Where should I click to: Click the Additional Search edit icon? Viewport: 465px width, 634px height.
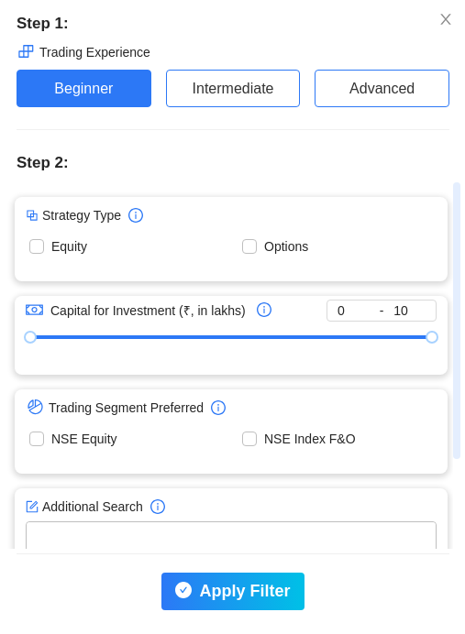coord(32,507)
